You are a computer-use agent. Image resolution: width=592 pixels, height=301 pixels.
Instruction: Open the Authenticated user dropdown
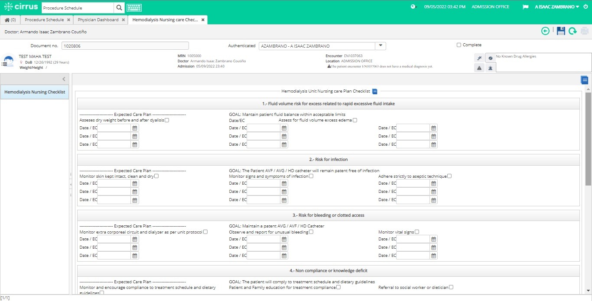pyautogui.click(x=380, y=46)
